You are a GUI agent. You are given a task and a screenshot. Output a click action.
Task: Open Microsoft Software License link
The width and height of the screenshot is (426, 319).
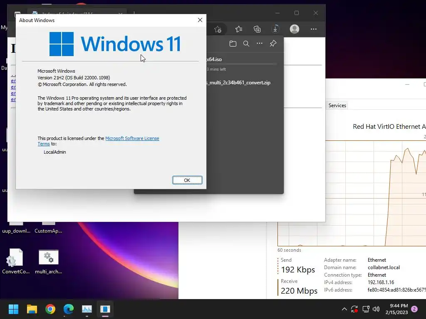tap(132, 138)
